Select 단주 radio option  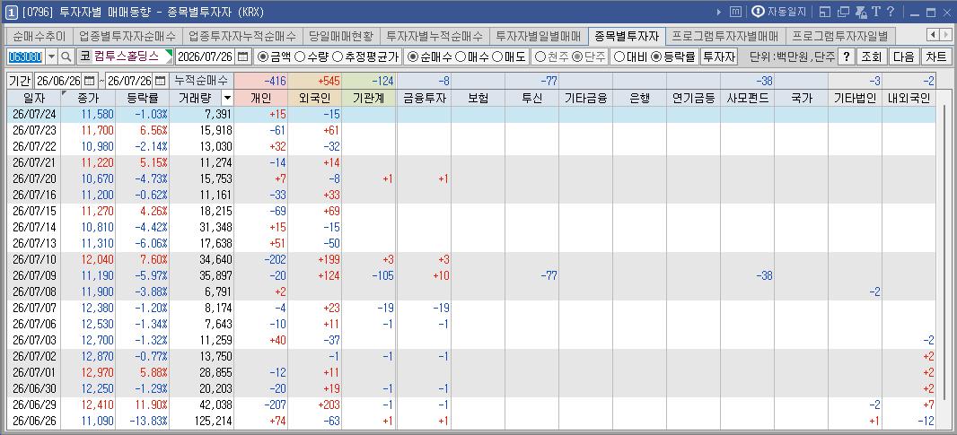pyautogui.click(x=588, y=57)
